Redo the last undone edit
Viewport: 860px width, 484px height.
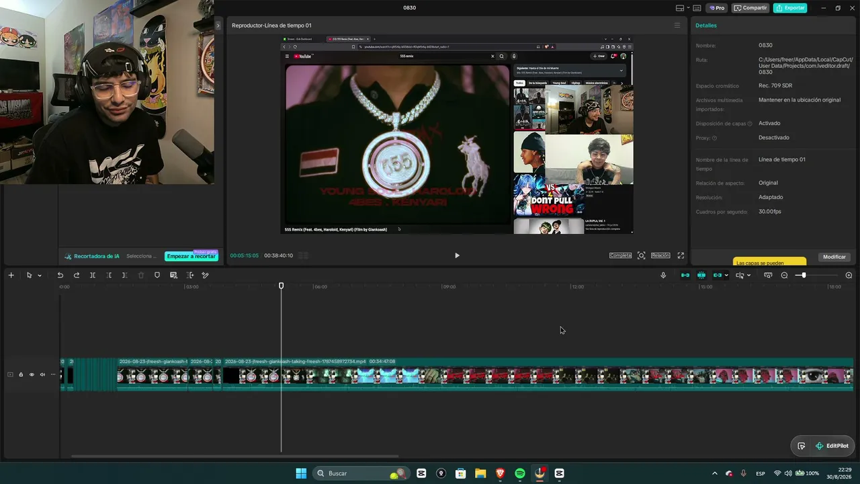coord(76,275)
